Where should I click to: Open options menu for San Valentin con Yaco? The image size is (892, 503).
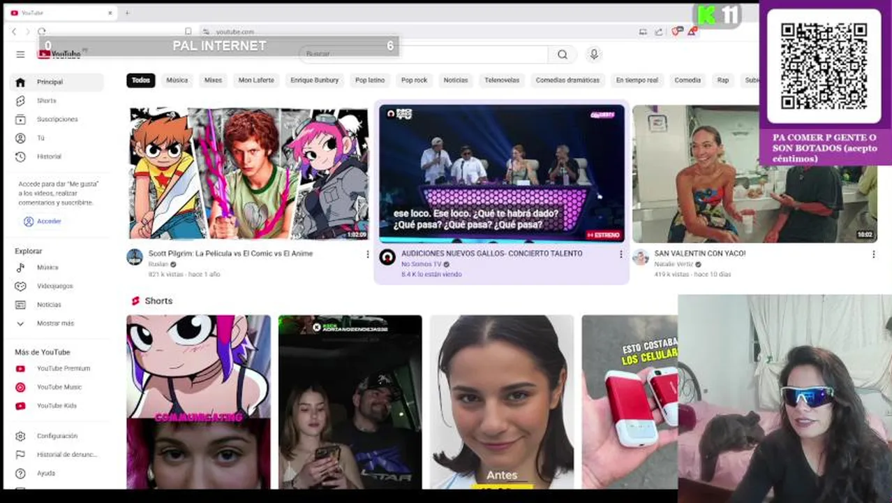873,254
